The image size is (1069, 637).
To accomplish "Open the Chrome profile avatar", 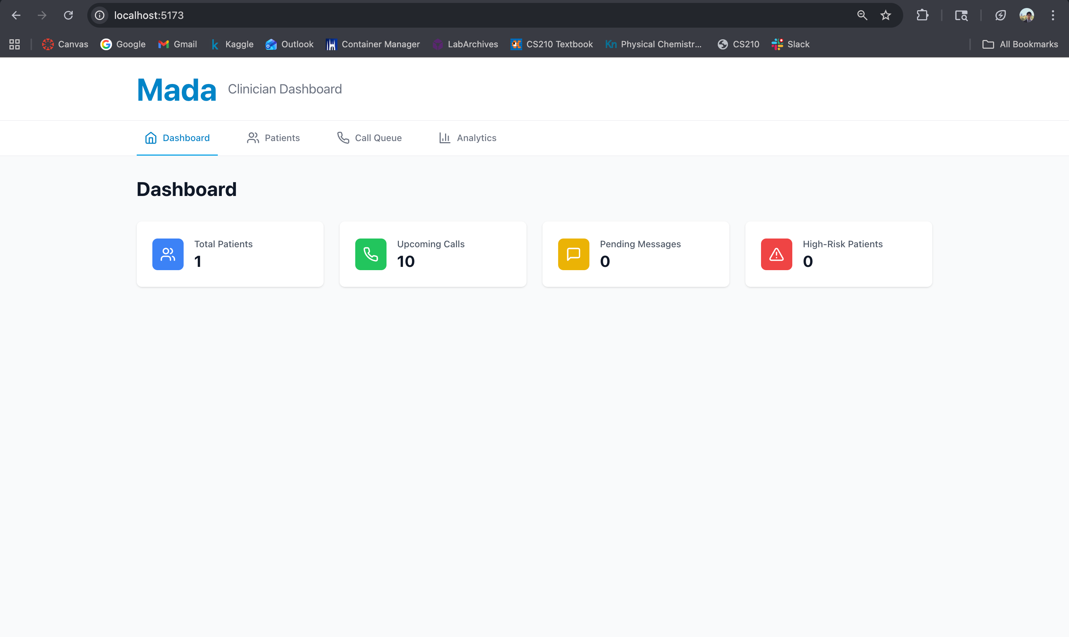I will [x=1026, y=16].
